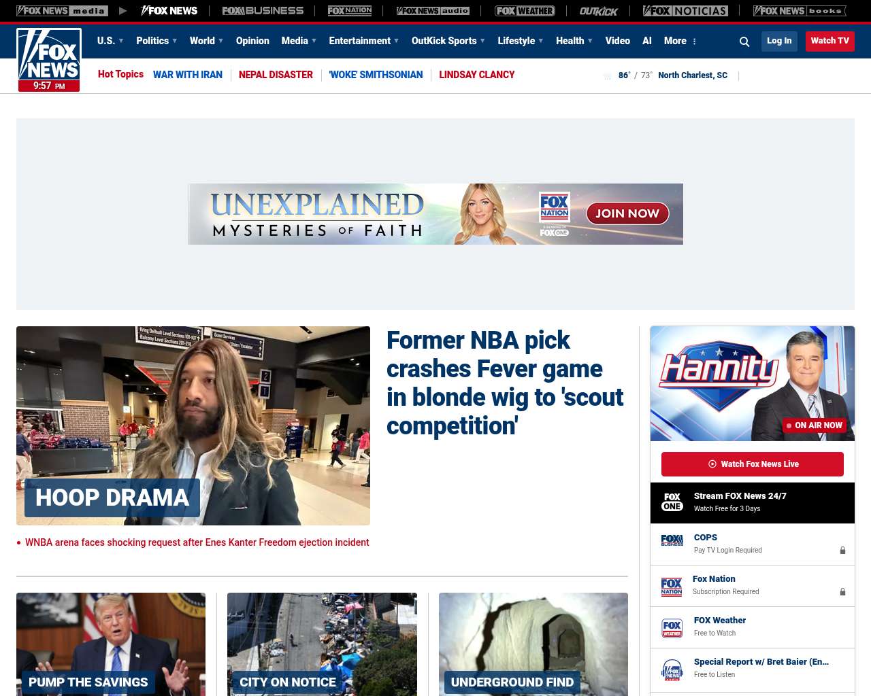Viewport: 871px width, 696px height.
Task: Open the Video section
Action: click(618, 41)
